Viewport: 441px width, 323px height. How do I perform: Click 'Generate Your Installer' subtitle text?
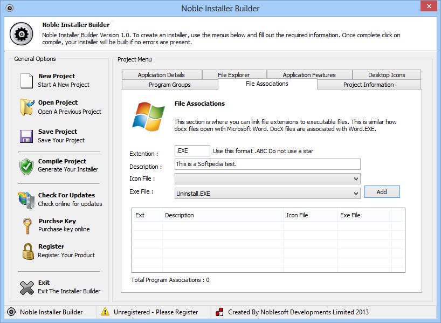[x=68, y=169]
